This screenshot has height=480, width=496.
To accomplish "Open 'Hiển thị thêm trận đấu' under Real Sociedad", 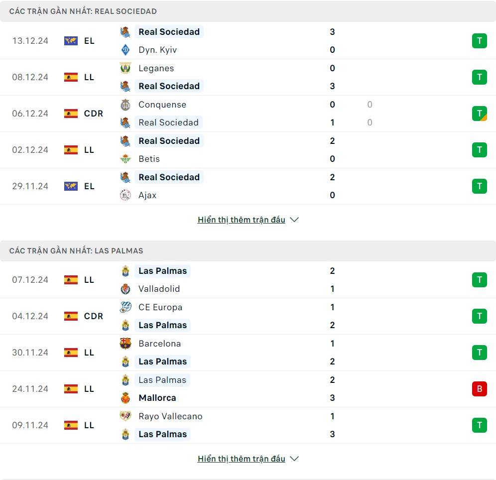I will [x=241, y=220].
